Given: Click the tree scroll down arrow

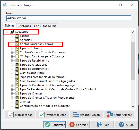Looking at the screenshot, I should coord(133,107).
